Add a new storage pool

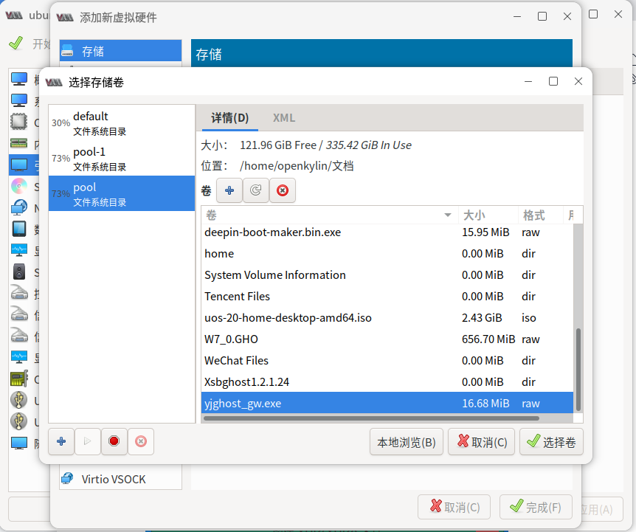click(x=61, y=441)
